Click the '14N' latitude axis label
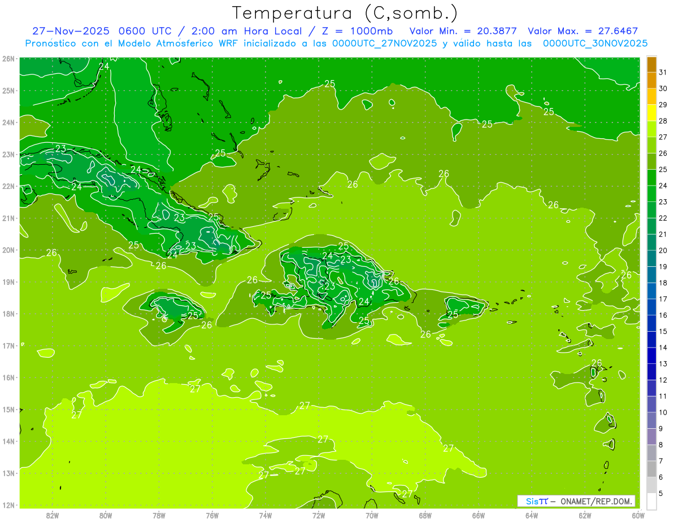The height and width of the screenshot is (523, 678). click(x=8, y=441)
